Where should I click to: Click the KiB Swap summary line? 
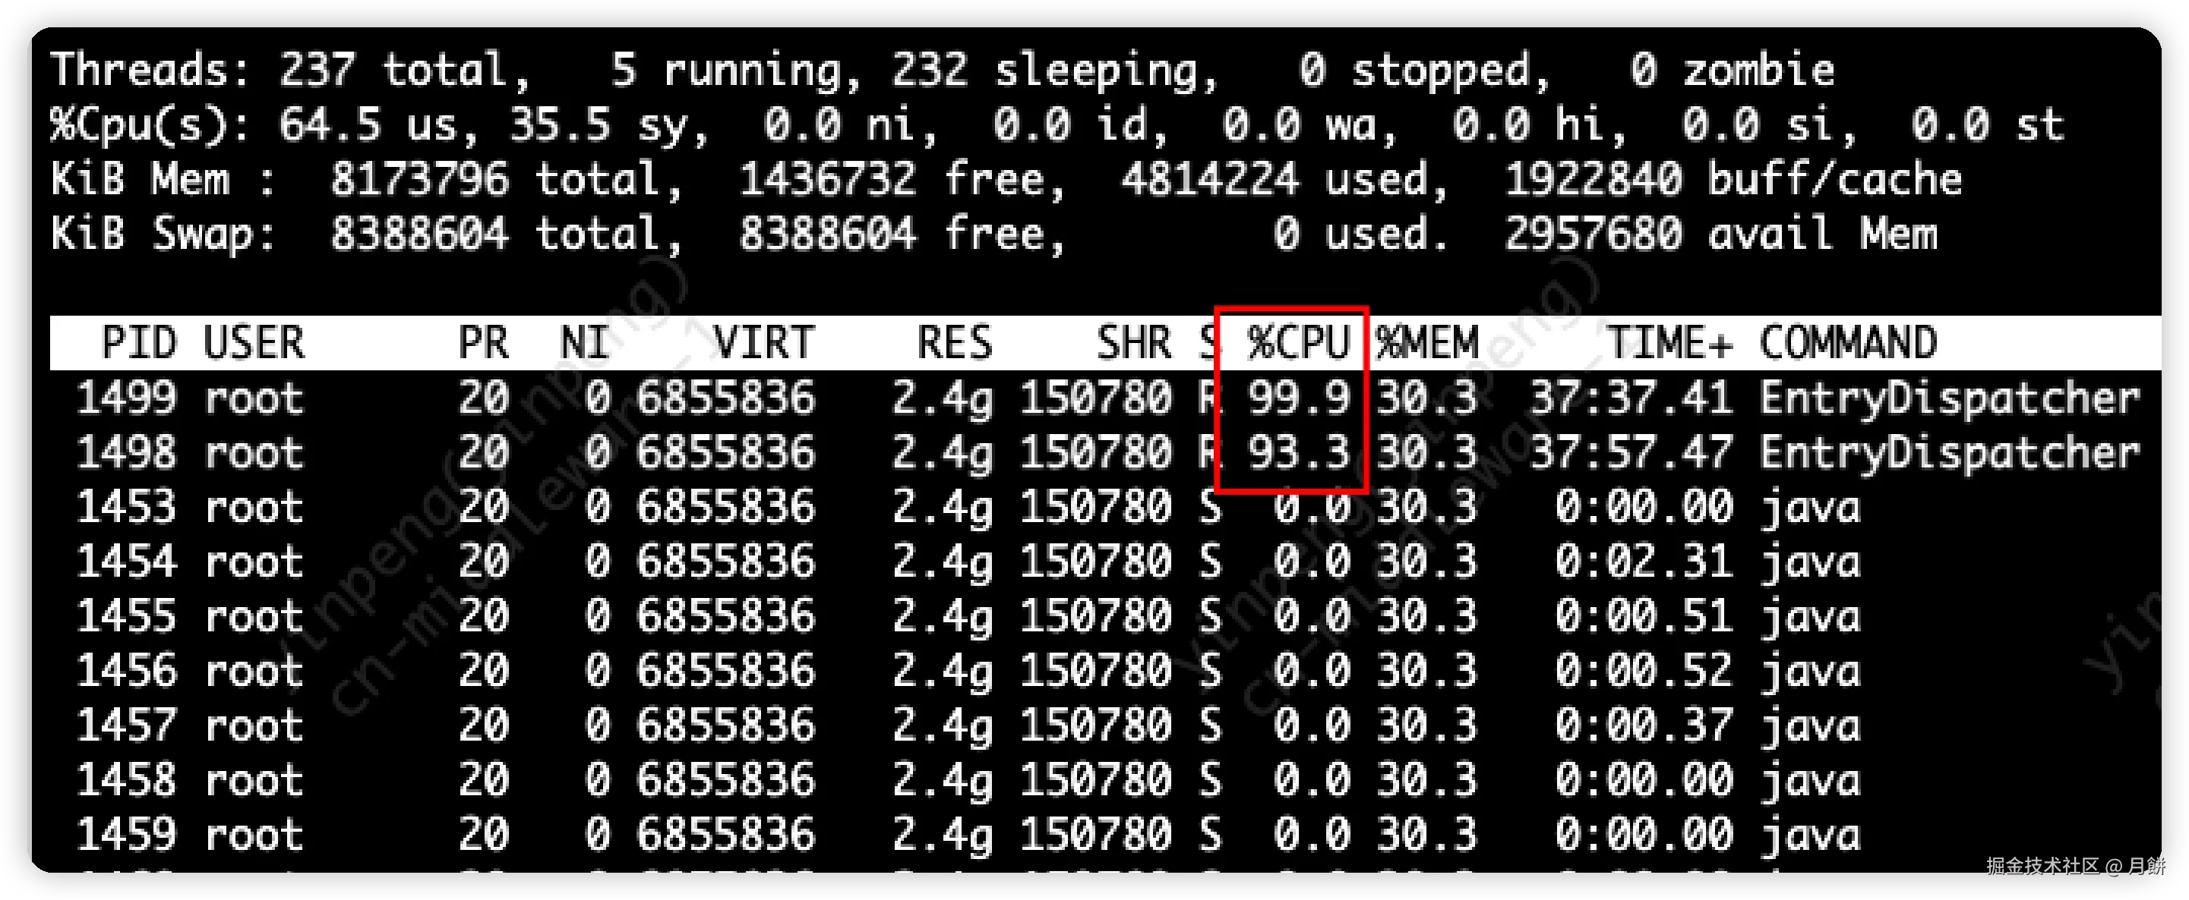pyautogui.click(x=993, y=234)
